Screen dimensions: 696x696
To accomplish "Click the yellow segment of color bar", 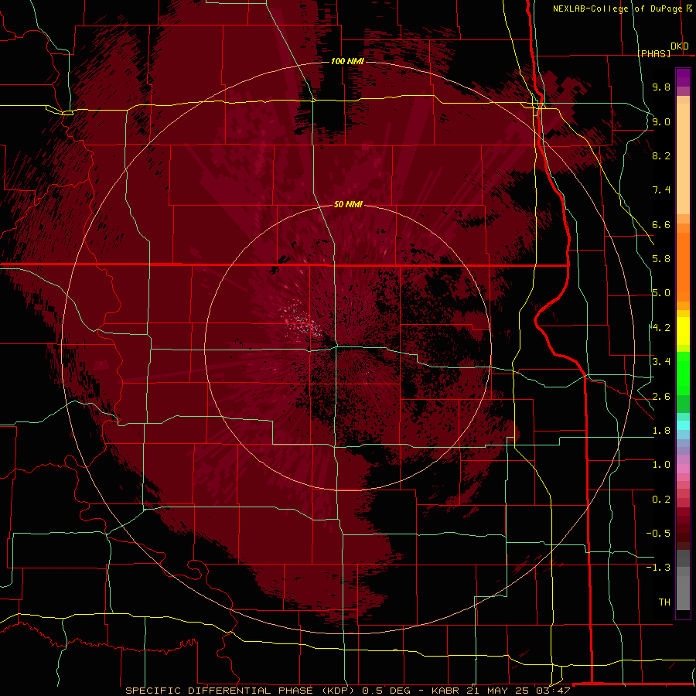I will pos(683,331).
